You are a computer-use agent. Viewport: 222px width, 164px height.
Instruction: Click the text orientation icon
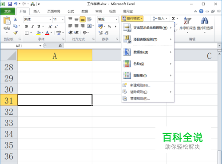[85, 32]
